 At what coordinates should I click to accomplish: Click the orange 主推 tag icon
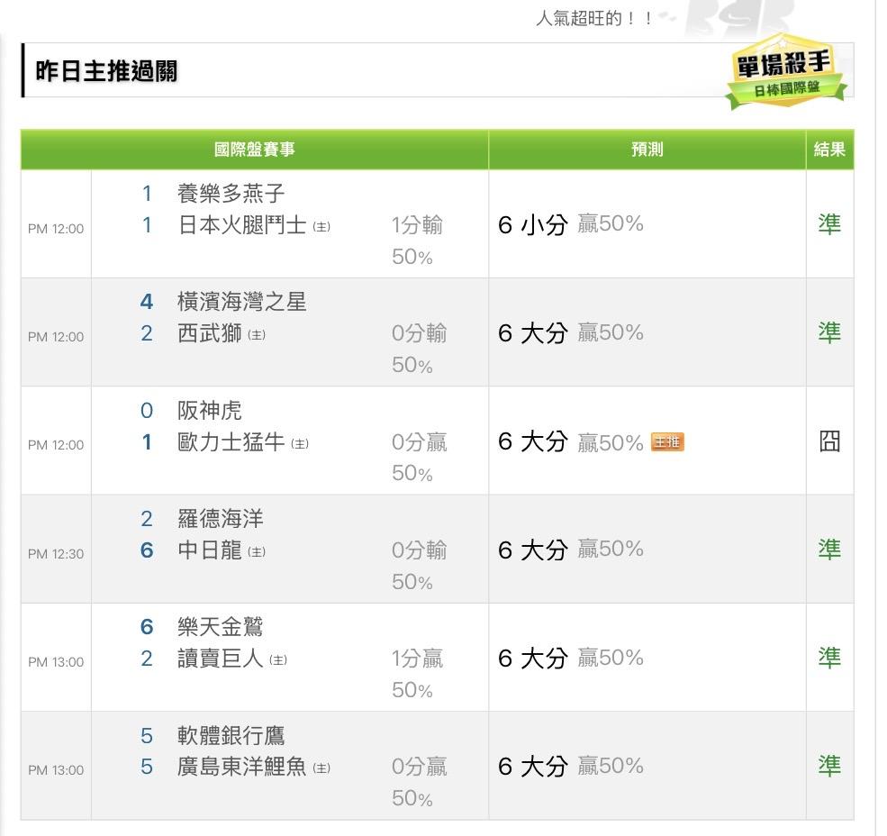click(667, 441)
